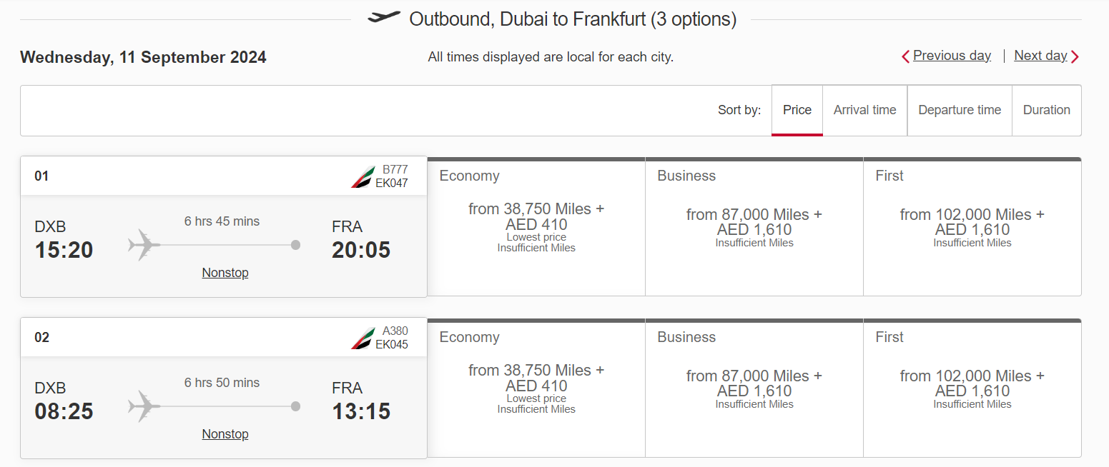This screenshot has height=467, width=1109.
Task: Click the outbound airplane icon in the heading
Action: [384, 17]
